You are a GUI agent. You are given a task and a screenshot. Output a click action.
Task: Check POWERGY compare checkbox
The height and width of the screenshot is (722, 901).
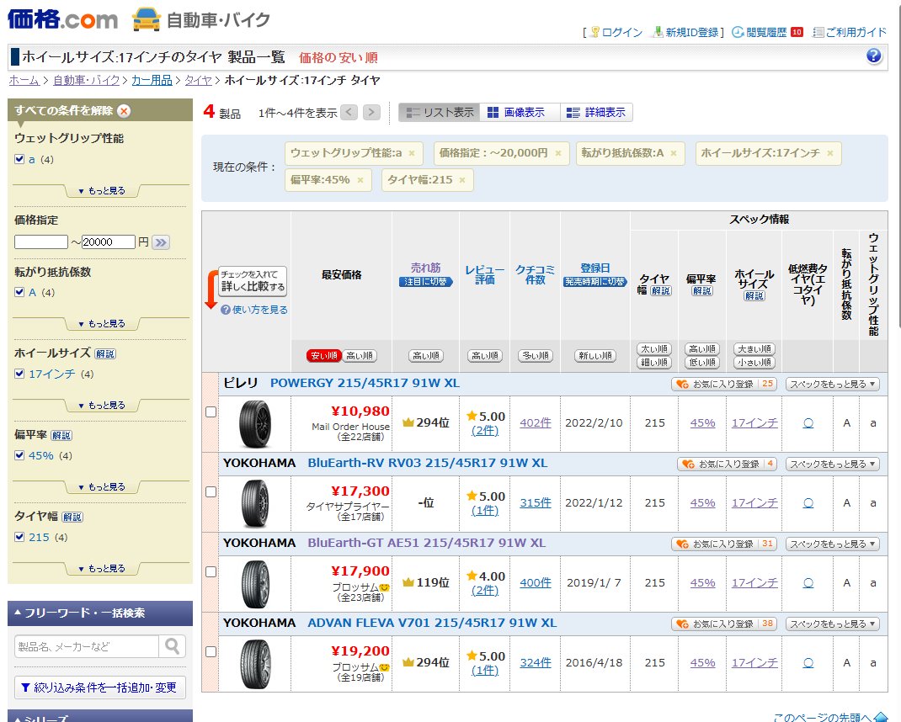211,411
